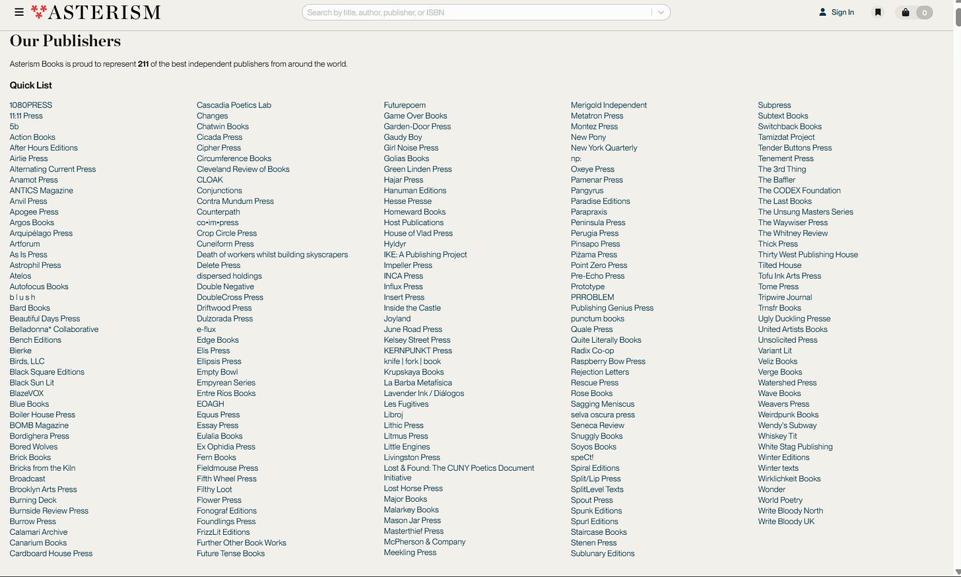Viewport: 961px width, 577px height.
Task: Go to Point Zero Press
Action: [599, 265]
